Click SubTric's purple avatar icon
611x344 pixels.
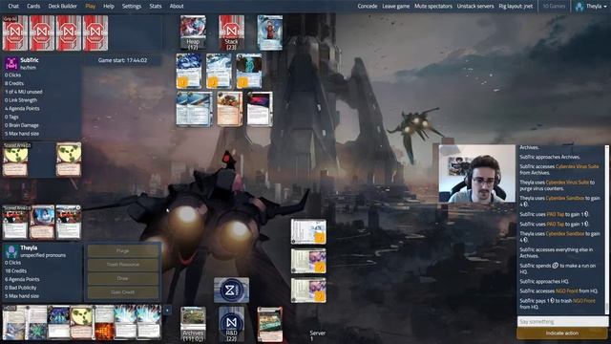(x=11, y=63)
